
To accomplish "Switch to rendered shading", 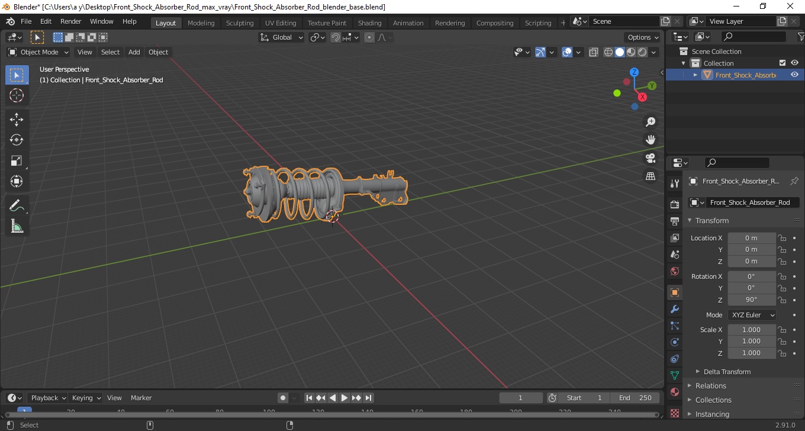I will (x=642, y=52).
